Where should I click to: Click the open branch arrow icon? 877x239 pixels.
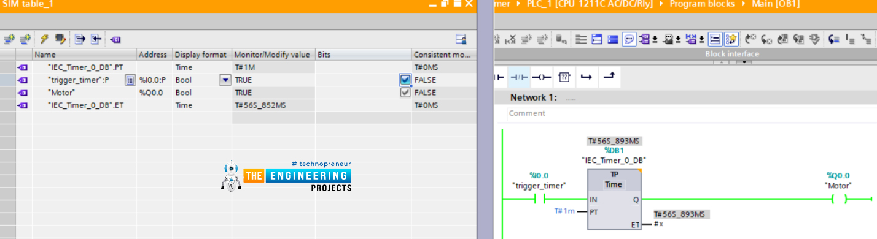[x=587, y=77]
